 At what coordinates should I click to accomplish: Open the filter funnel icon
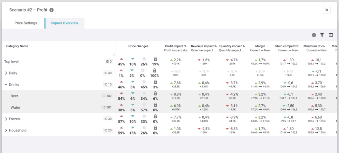tap(322, 35)
